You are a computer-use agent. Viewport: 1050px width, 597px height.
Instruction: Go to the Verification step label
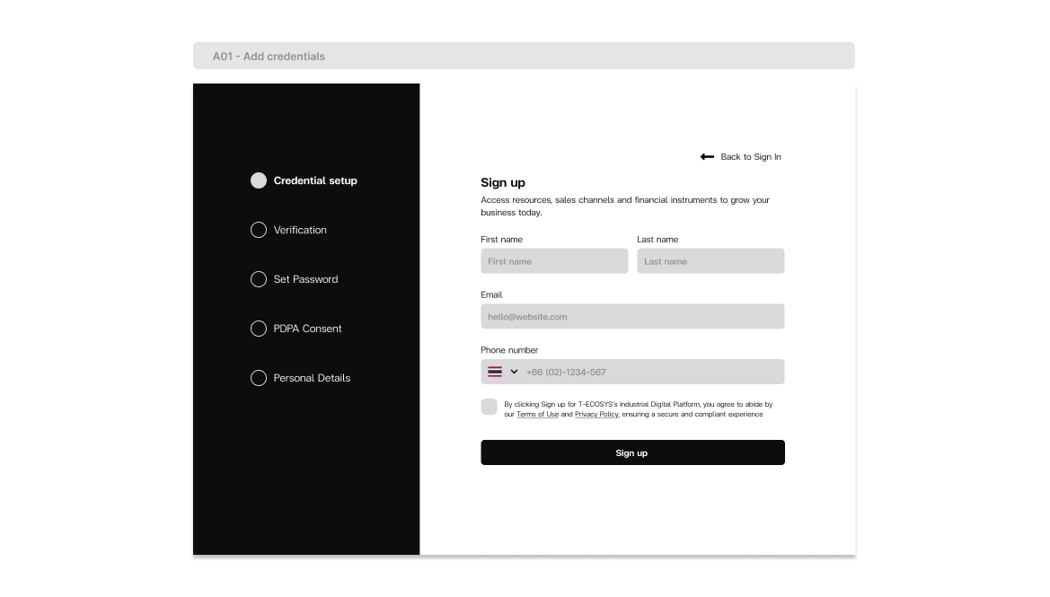tap(300, 230)
